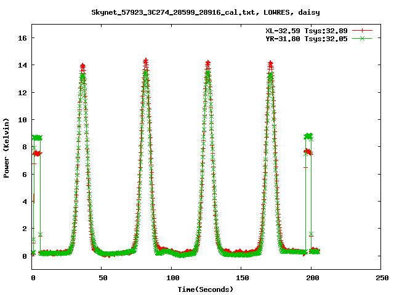
Task: Click the y-axis tick label 8
Action: (x=25, y=147)
